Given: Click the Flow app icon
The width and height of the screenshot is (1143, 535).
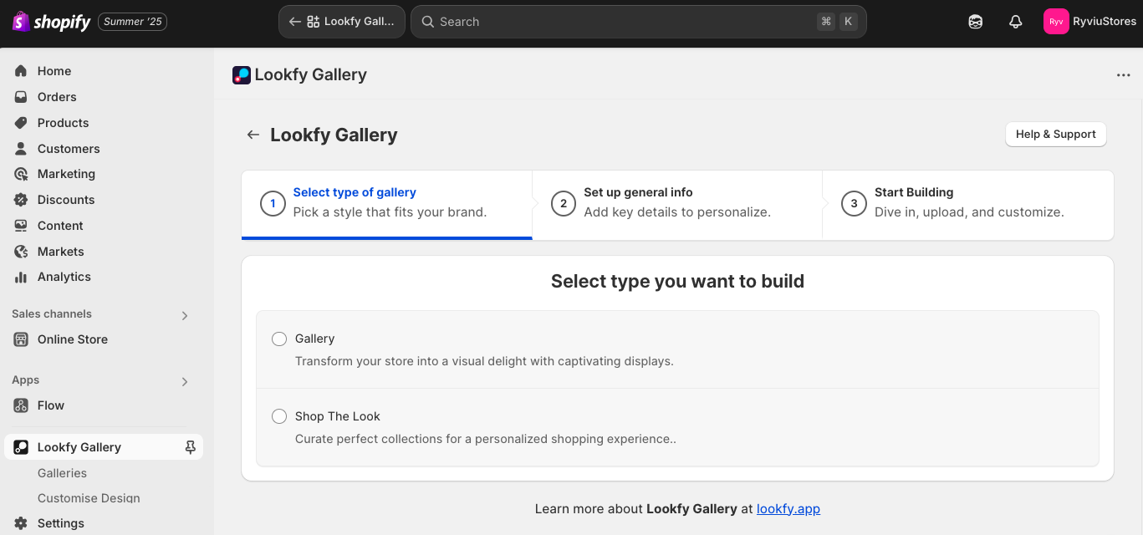Looking at the screenshot, I should (21, 405).
